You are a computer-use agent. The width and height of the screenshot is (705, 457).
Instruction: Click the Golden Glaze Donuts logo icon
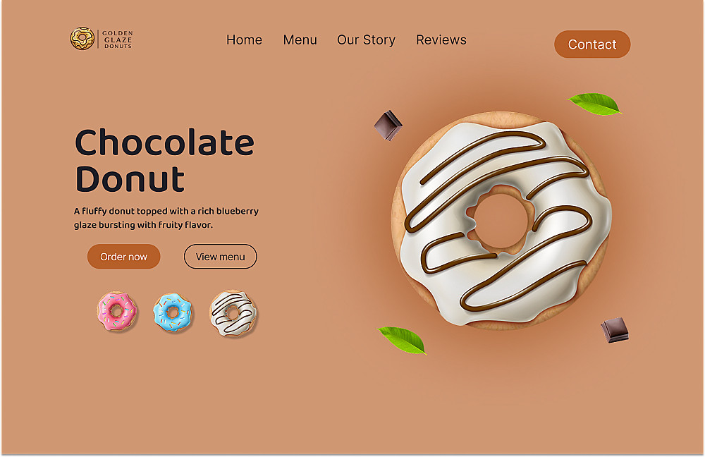point(82,39)
